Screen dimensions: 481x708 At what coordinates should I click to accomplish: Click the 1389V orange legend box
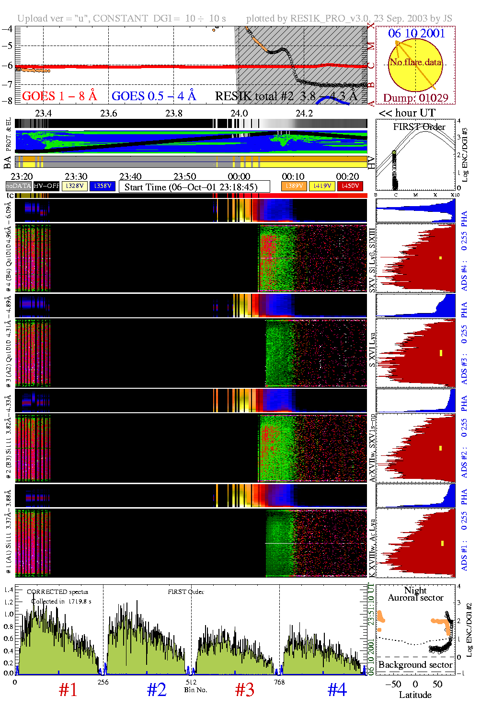[x=294, y=186]
